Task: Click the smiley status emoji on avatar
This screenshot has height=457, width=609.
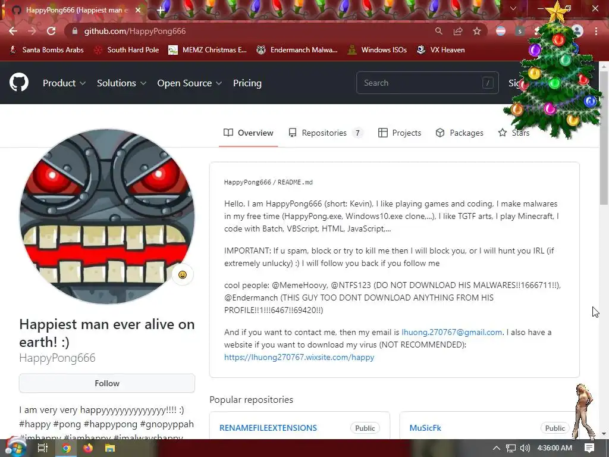Action: coord(183,275)
